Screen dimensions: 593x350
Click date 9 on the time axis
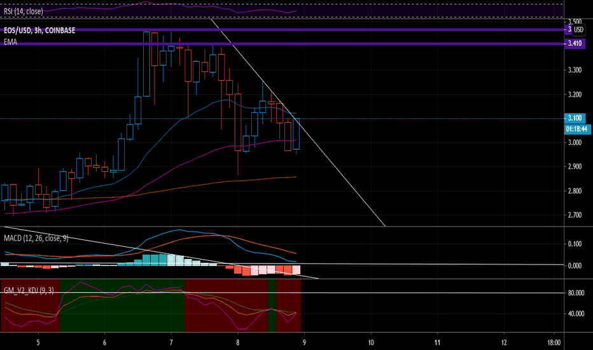point(304,342)
